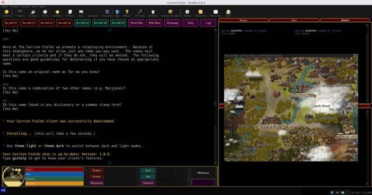Image resolution: width=372 pixels, height=195 pixels.
Task: Click the red Health bar gauge
Action: (x=54, y=170)
